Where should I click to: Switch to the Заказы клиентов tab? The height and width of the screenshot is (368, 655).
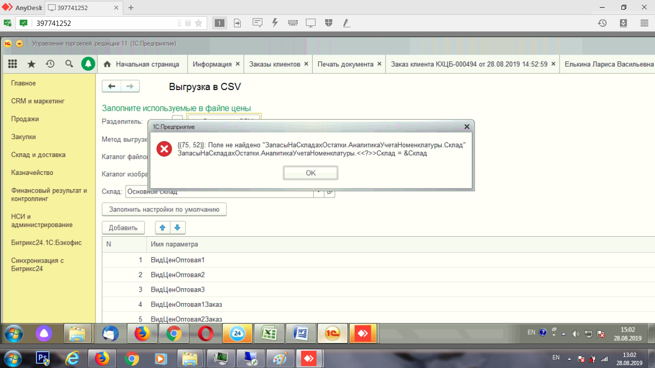coord(274,64)
